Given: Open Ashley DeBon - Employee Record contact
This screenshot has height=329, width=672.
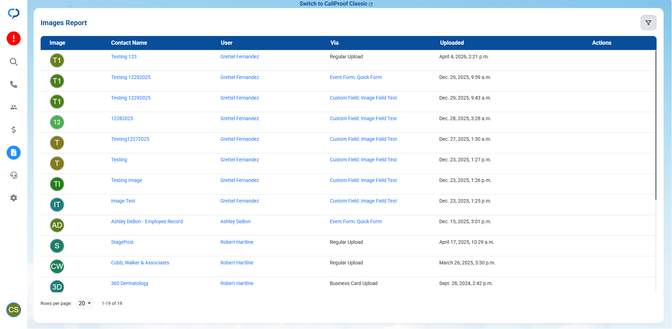Looking at the screenshot, I should click(x=147, y=221).
